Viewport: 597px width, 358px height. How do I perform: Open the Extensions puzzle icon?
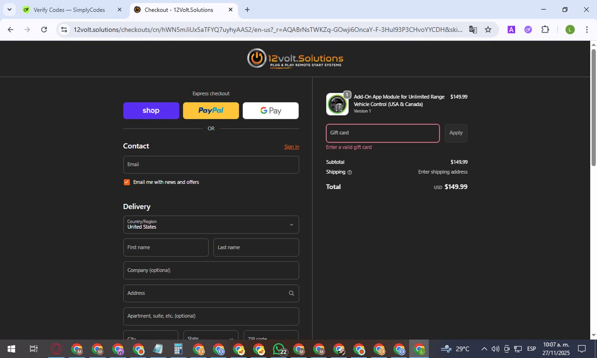[x=545, y=29]
